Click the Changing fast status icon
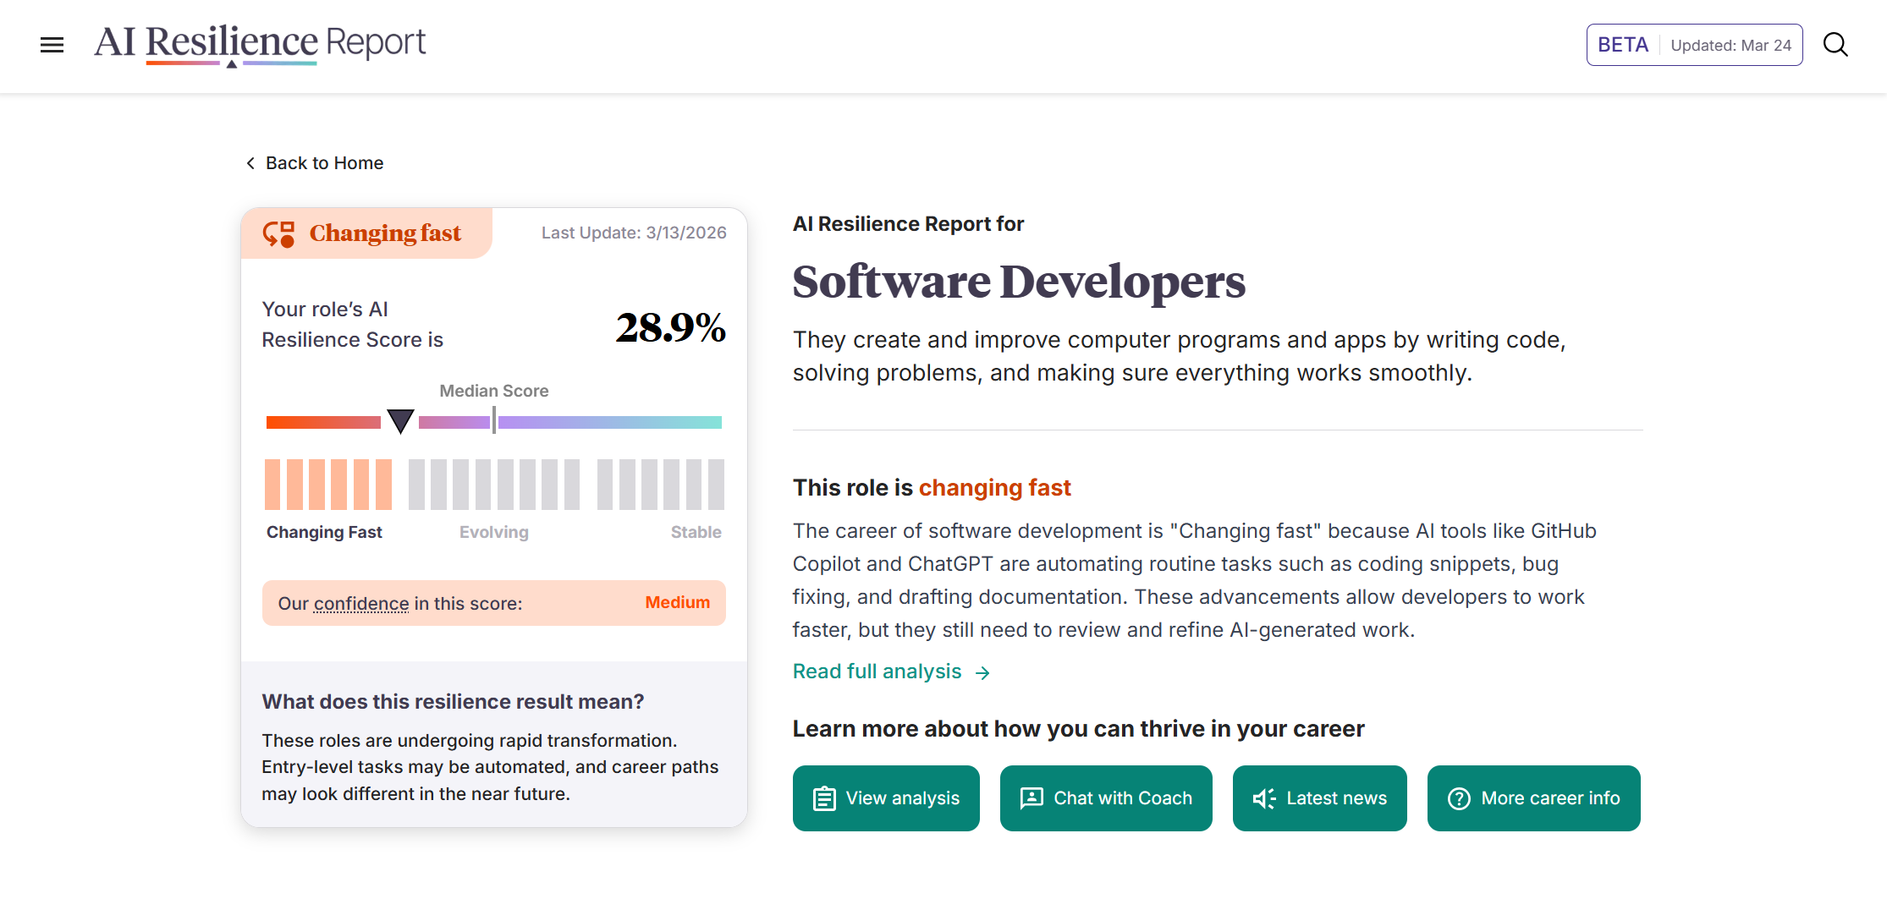 click(278, 233)
